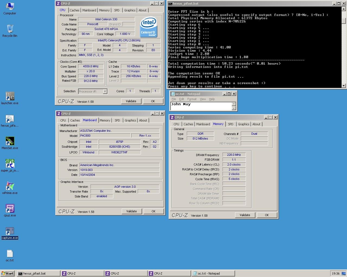347x277 pixels.
Task: Click the Level 2 cache 256 KBytes value
Action: 133,76
